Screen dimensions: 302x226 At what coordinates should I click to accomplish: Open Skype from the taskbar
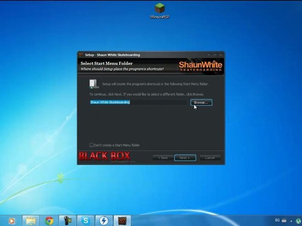coord(86,221)
